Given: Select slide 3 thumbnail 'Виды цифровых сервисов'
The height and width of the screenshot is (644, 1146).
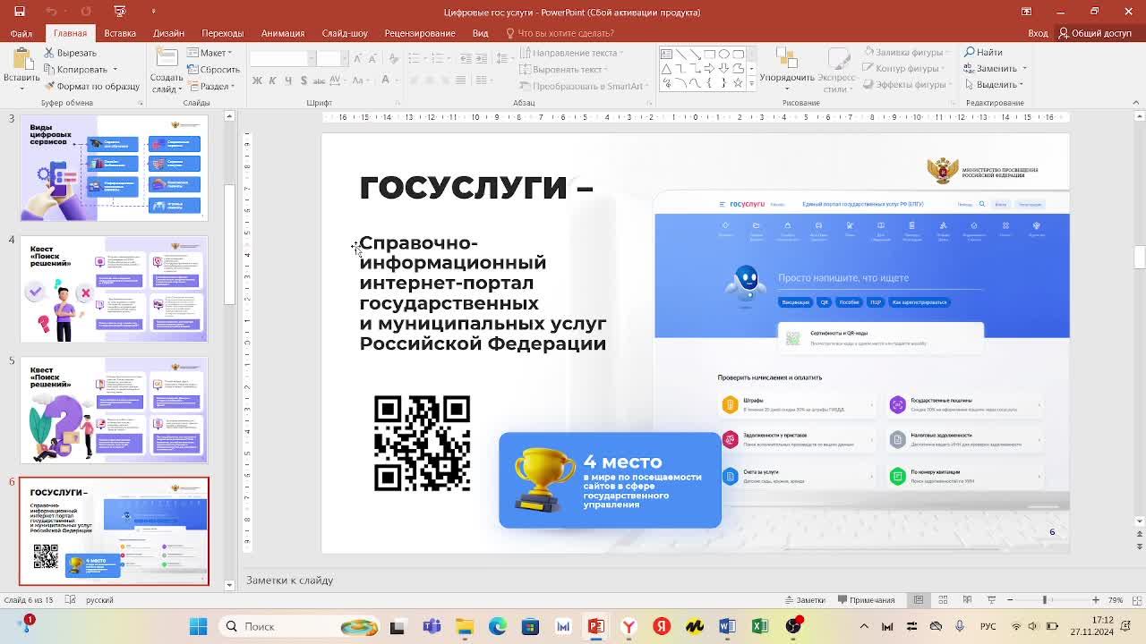Looking at the screenshot, I should click(x=114, y=167).
